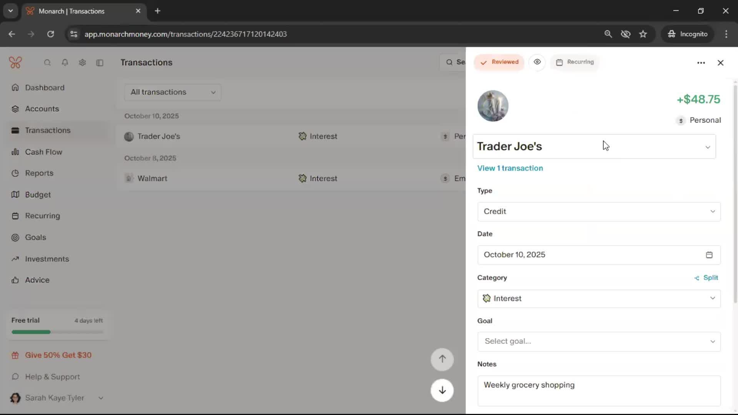Expand the All transactions filter dropdown
The width and height of the screenshot is (738, 415).
(x=173, y=92)
